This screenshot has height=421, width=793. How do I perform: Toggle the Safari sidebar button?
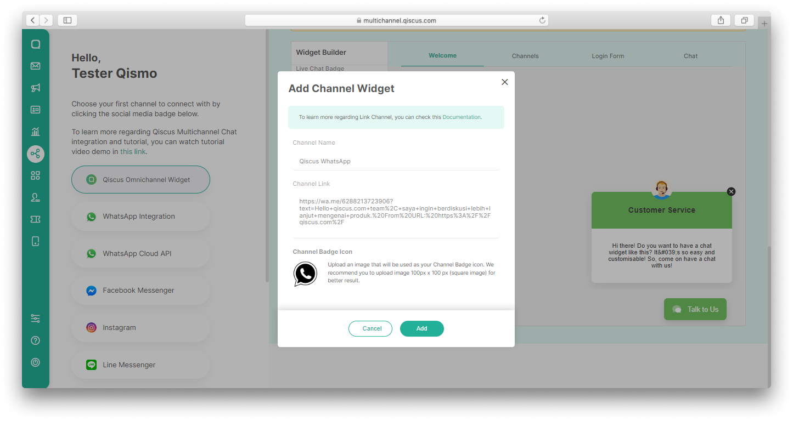(x=68, y=20)
